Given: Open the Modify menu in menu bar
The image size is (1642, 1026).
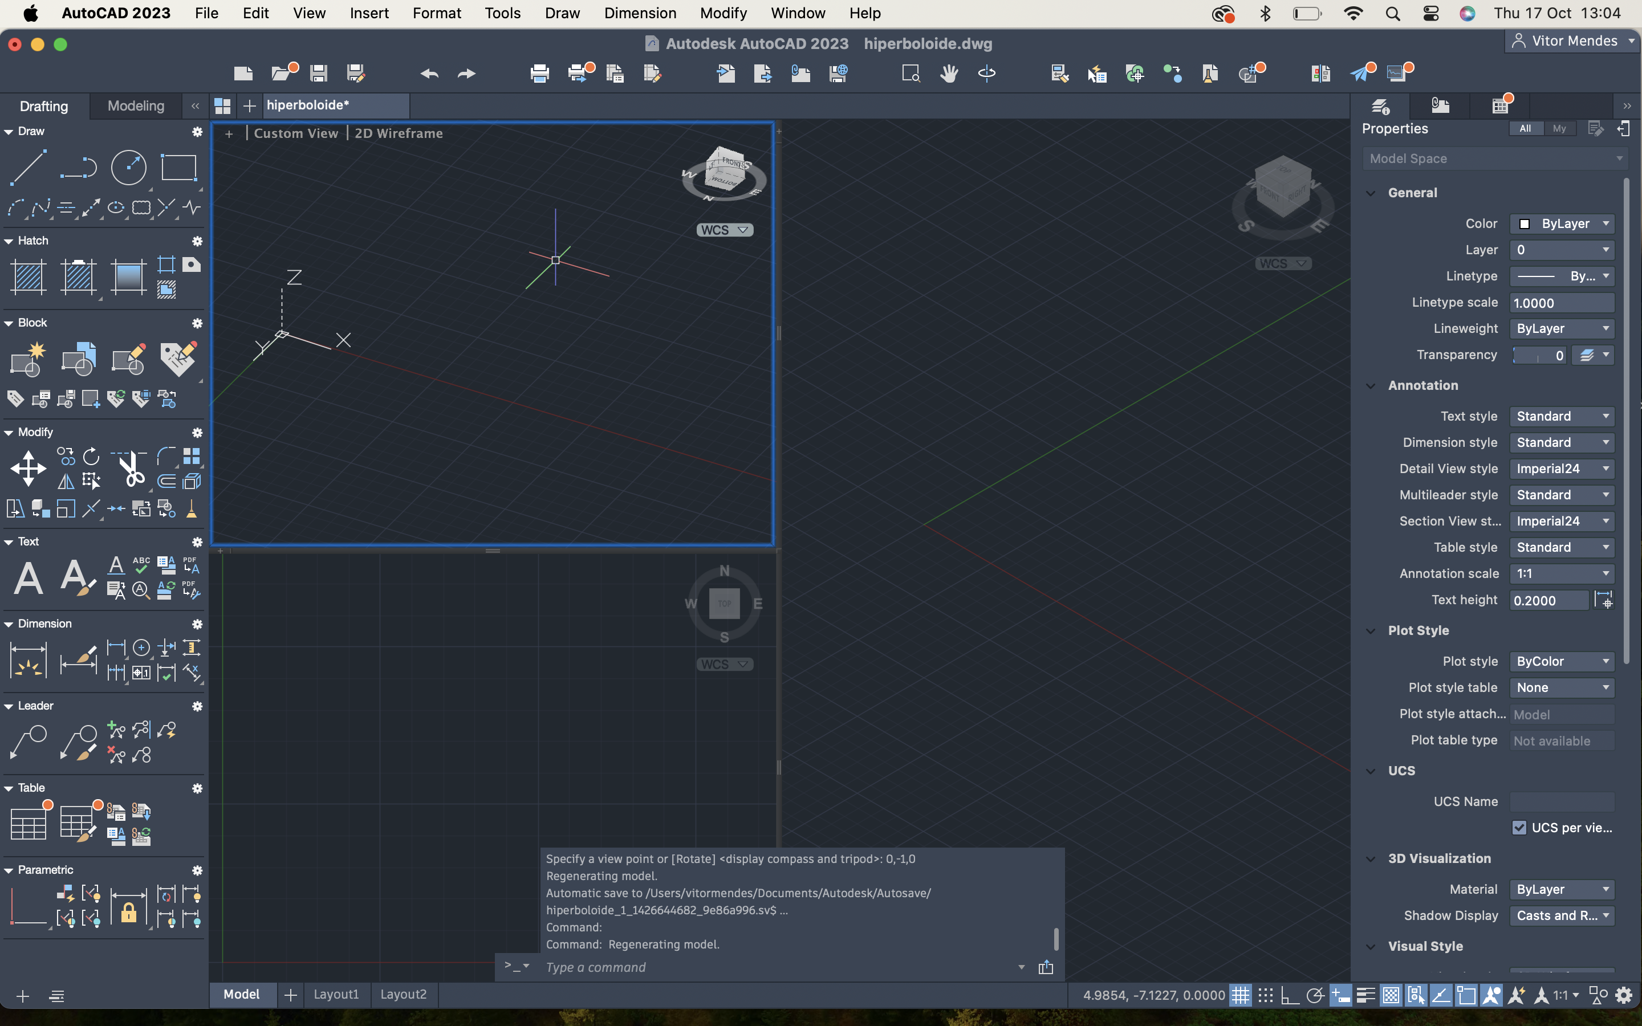Looking at the screenshot, I should click(x=724, y=13).
